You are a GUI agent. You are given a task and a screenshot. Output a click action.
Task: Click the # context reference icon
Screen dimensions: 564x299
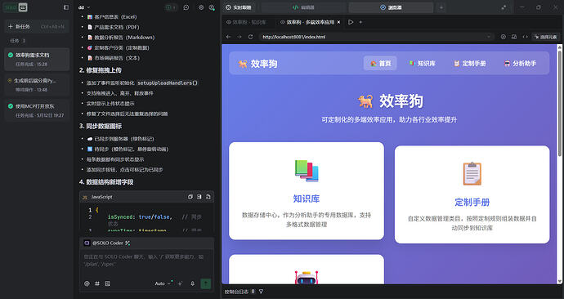click(97, 283)
